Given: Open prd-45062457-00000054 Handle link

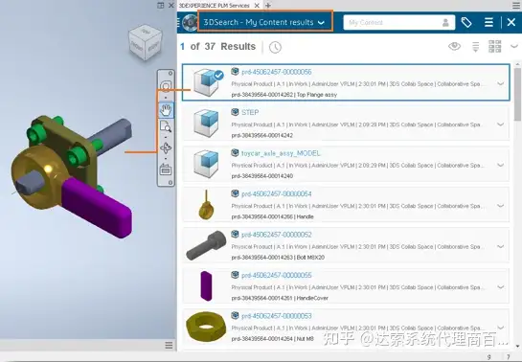Looking at the screenshot, I should [276, 194].
